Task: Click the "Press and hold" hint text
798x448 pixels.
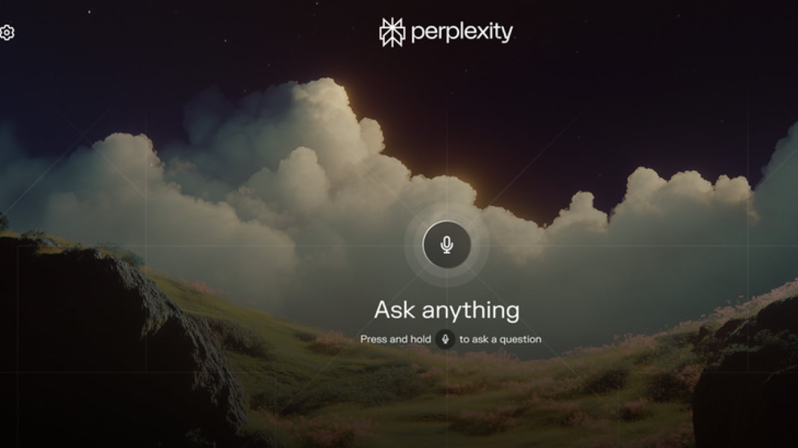Action: (396, 339)
